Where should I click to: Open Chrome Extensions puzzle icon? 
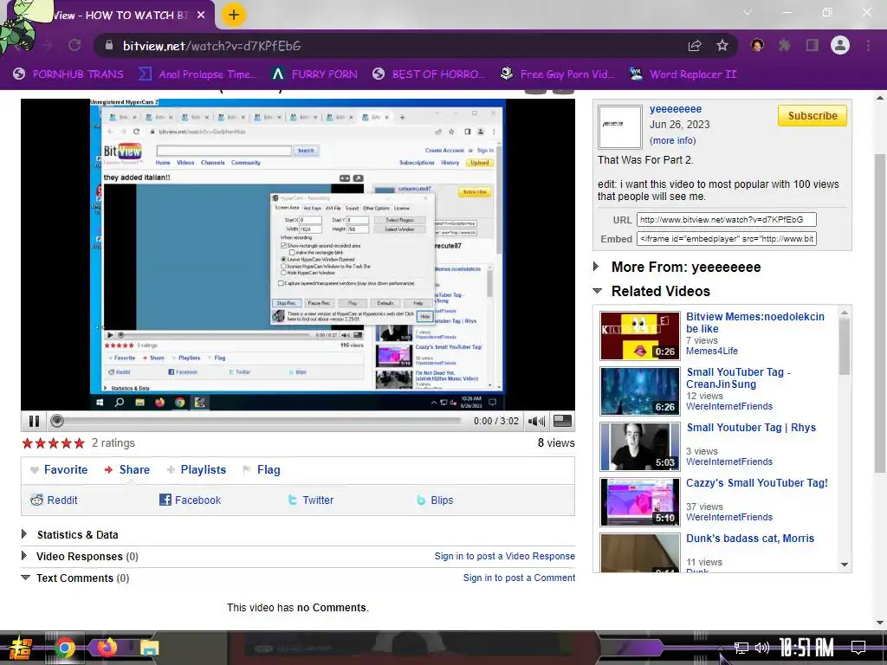pyautogui.click(x=785, y=45)
